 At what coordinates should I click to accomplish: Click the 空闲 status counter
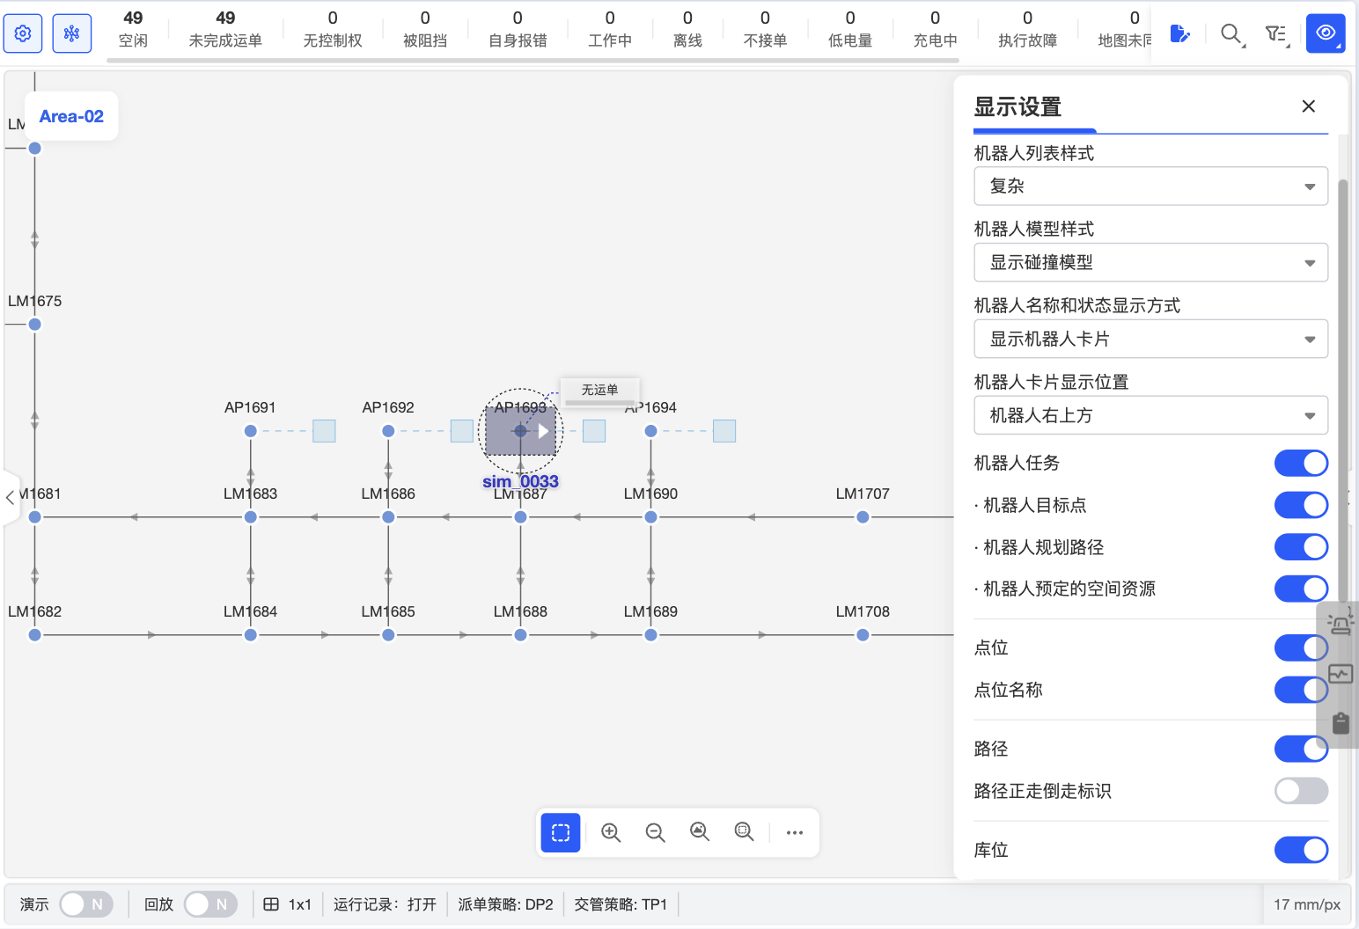click(132, 29)
